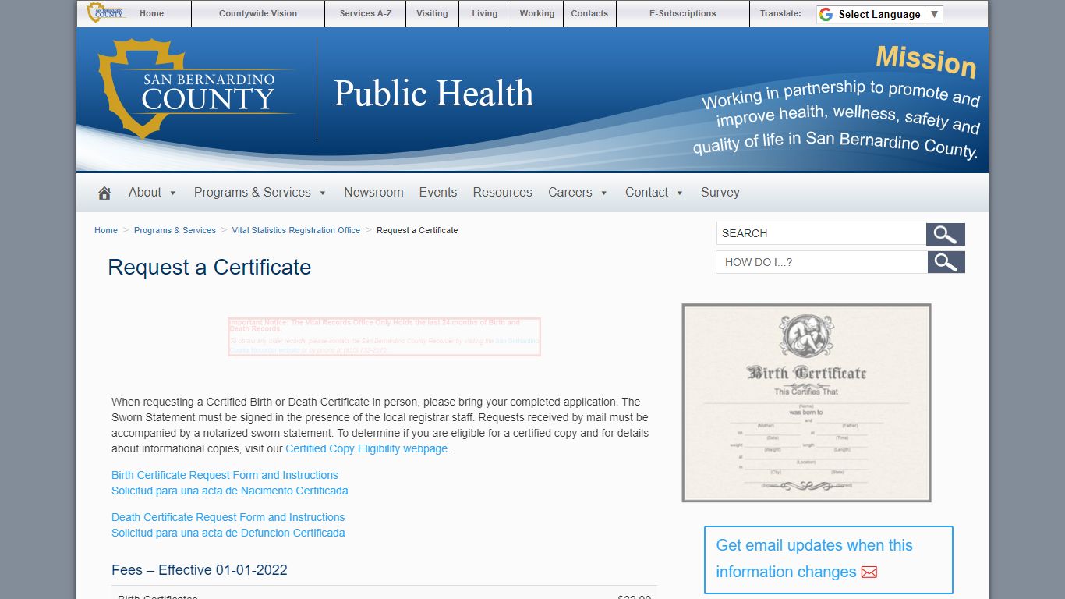Open Death Certificate Request Form and Instructions
Viewport: 1065px width, 599px height.
pos(228,517)
